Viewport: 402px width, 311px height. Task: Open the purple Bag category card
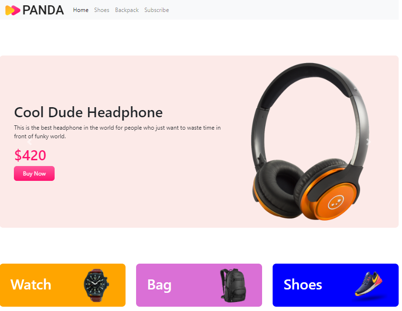[x=199, y=285]
